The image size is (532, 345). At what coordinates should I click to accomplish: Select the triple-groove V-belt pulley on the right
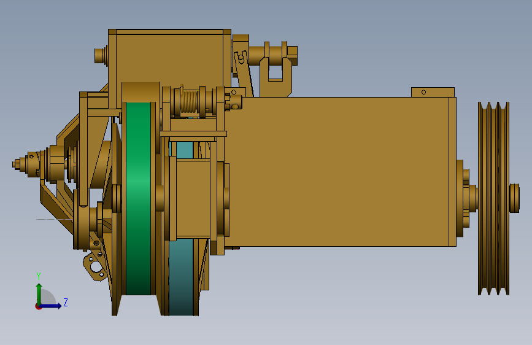point(494,198)
